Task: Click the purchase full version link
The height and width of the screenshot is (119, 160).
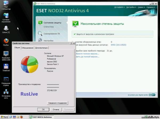Action: (x=87, y=54)
